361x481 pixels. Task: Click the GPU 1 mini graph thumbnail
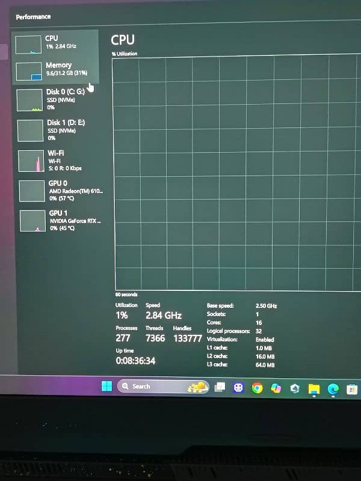tap(33, 221)
